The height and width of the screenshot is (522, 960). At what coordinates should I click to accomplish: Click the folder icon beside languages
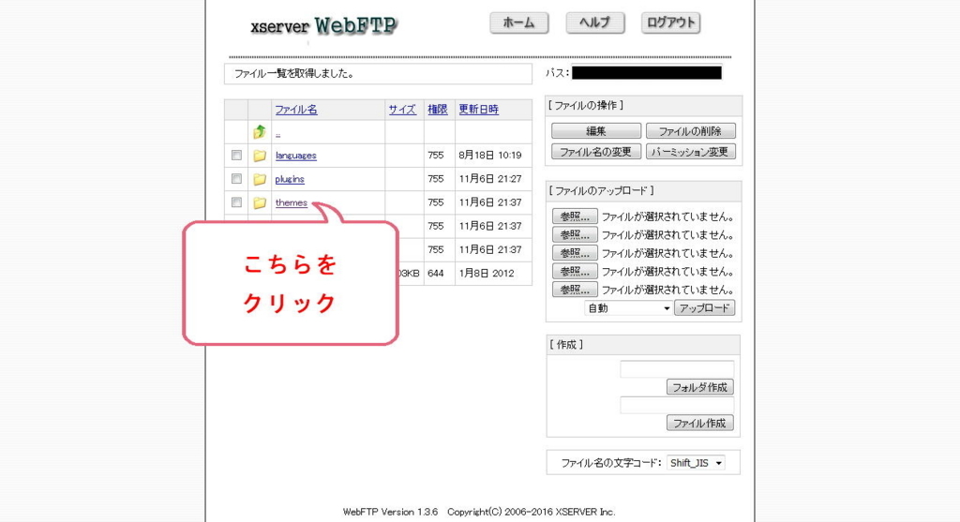(260, 156)
